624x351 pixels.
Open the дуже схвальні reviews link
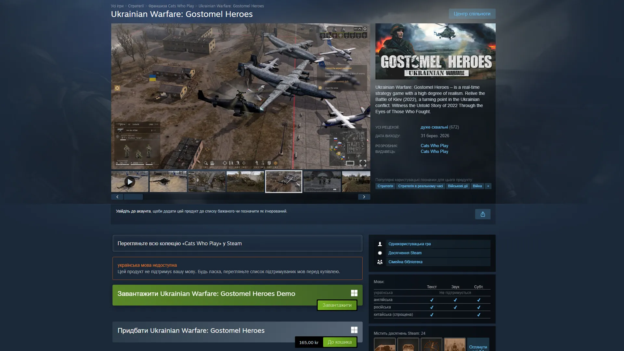tap(434, 127)
